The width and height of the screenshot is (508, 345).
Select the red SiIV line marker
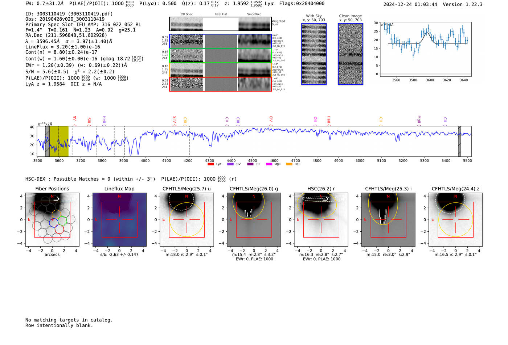[x=175, y=121]
